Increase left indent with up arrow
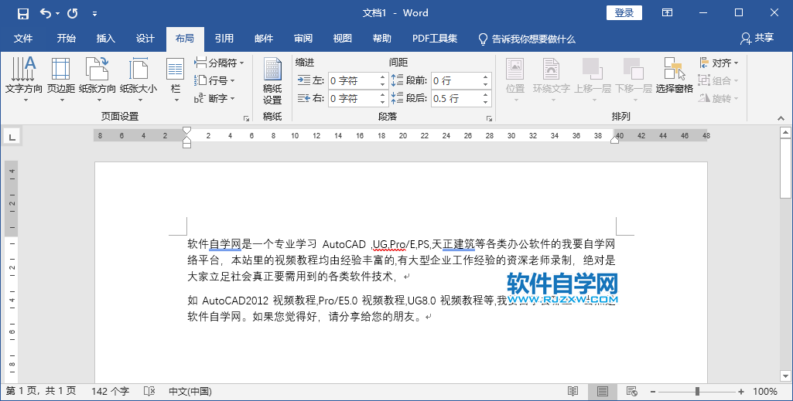Screen dimensions: 793x401 383,76
